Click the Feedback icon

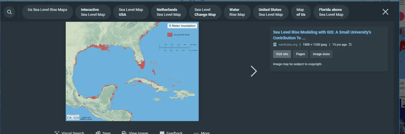point(162,133)
